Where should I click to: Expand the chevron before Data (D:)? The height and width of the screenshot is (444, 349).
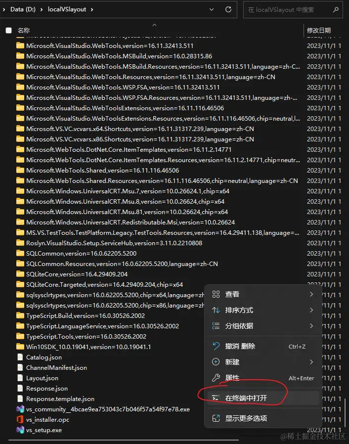pos(4,9)
